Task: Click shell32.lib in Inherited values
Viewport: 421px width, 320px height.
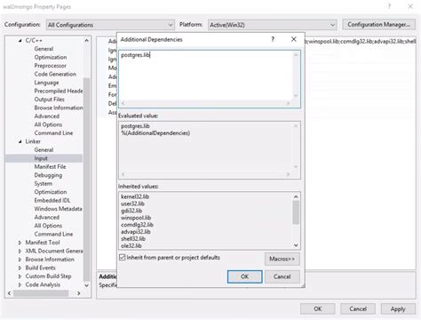Action: (x=133, y=239)
